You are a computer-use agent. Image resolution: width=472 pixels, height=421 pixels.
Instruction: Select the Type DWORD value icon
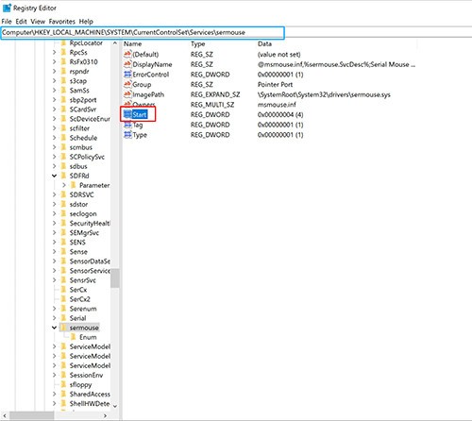point(127,135)
